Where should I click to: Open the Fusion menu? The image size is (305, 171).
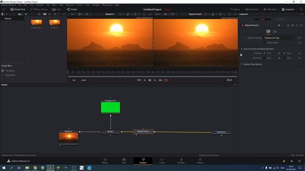tap(80, 5)
